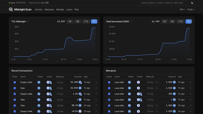Select YTD range on TVL Midnight chart

(86, 21)
